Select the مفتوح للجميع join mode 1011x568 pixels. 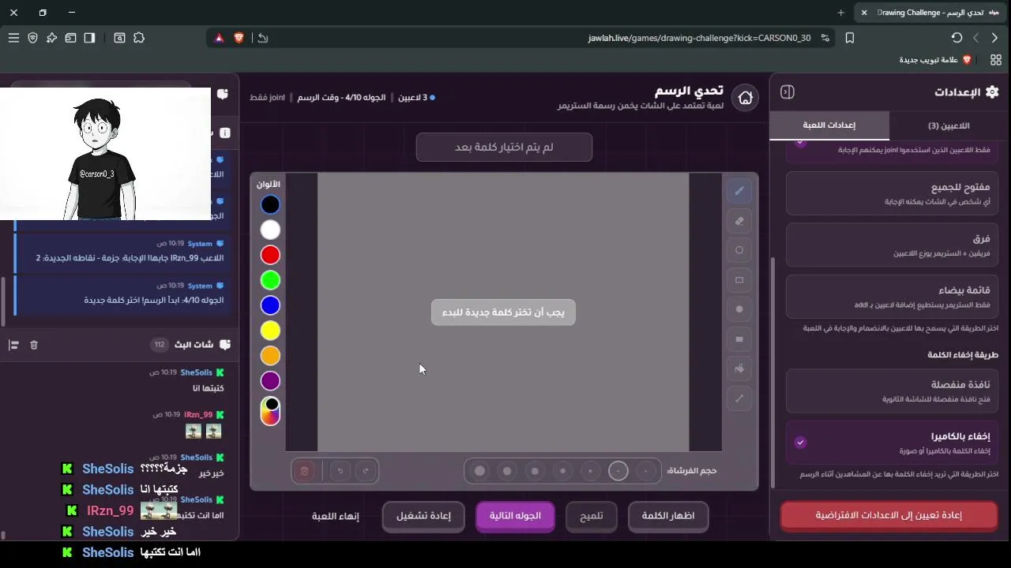point(893,193)
